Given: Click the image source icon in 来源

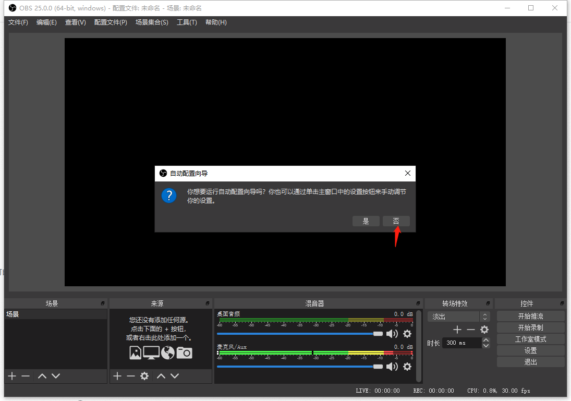Looking at the screenshot, I should pos(136,353).
